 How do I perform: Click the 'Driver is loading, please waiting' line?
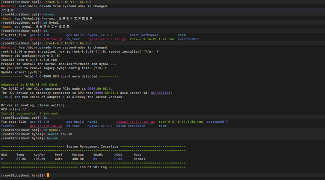(36, 105)
